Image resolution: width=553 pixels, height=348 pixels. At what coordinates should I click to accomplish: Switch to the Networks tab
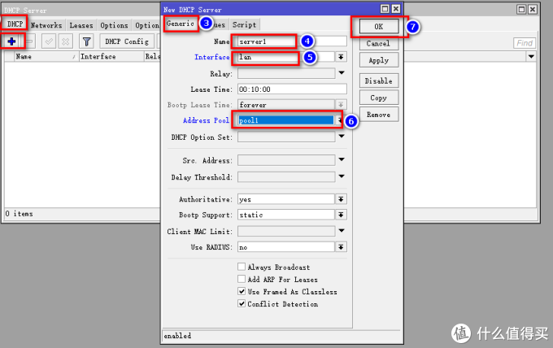click(46, 25)
